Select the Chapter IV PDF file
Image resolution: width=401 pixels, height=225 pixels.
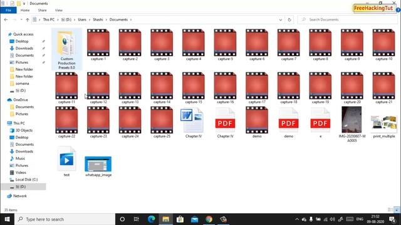[225, 122]
